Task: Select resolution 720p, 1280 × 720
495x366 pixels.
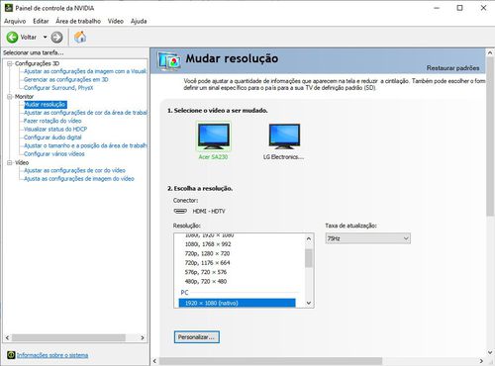Action: click(x=207, y=253)
